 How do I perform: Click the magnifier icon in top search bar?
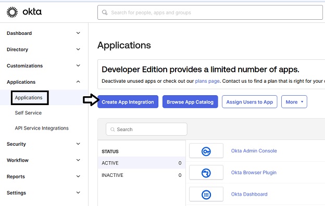click(105, 12)
